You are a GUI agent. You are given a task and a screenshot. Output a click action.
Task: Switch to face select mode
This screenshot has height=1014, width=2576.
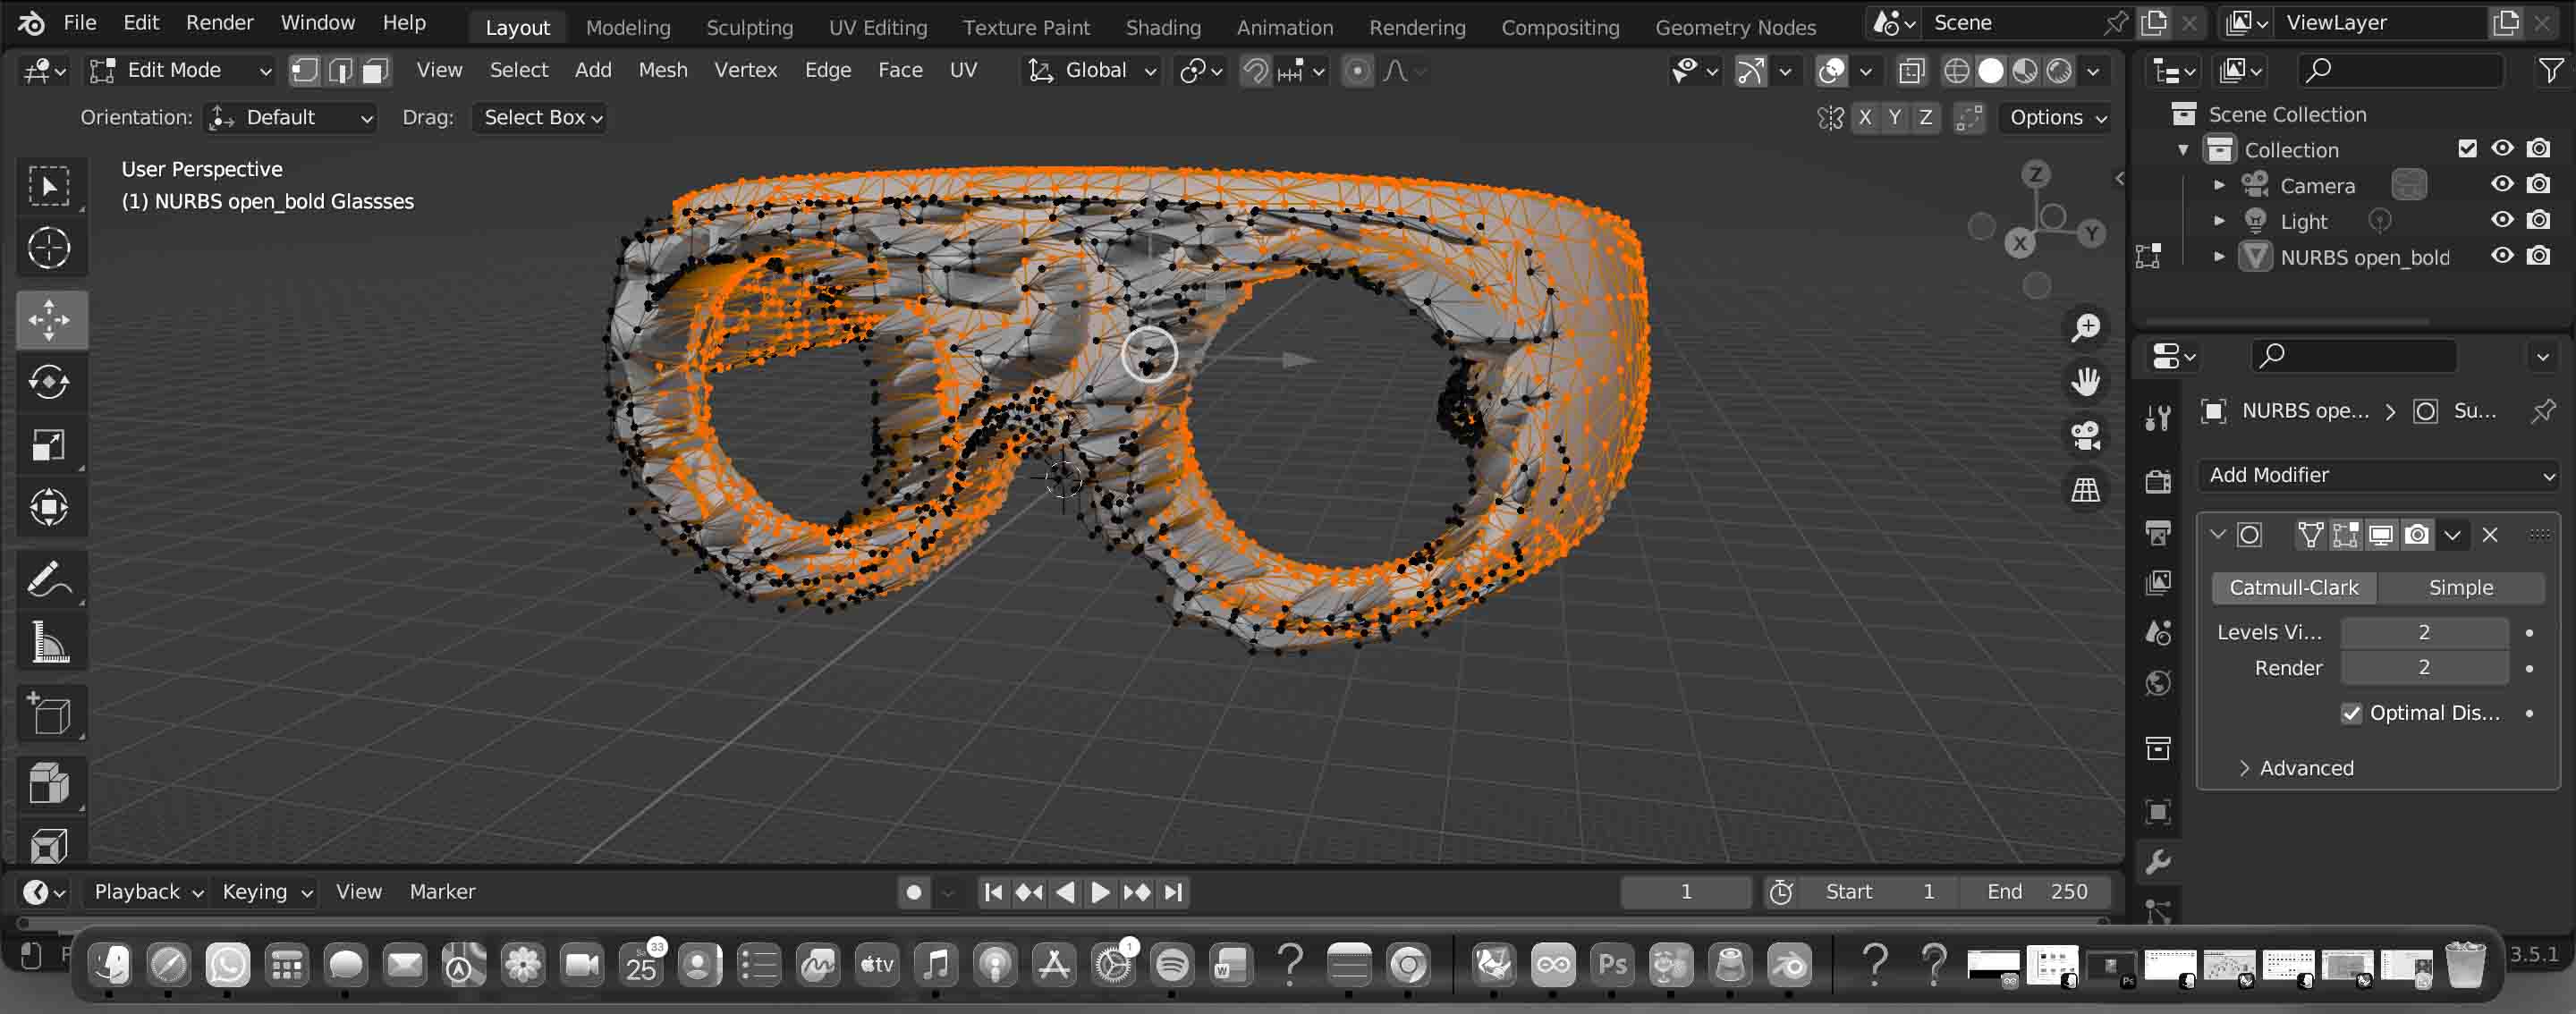coord(376,70)
